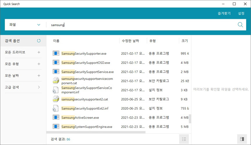
Task: Click 5 MB size of SamsungSystemSupportEngine.exe
Action: click(x=185, y=127)
